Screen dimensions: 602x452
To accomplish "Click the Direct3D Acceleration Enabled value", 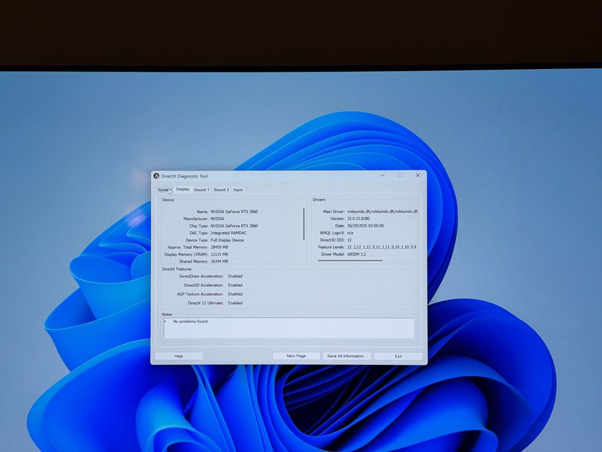I will click(236, 285).
